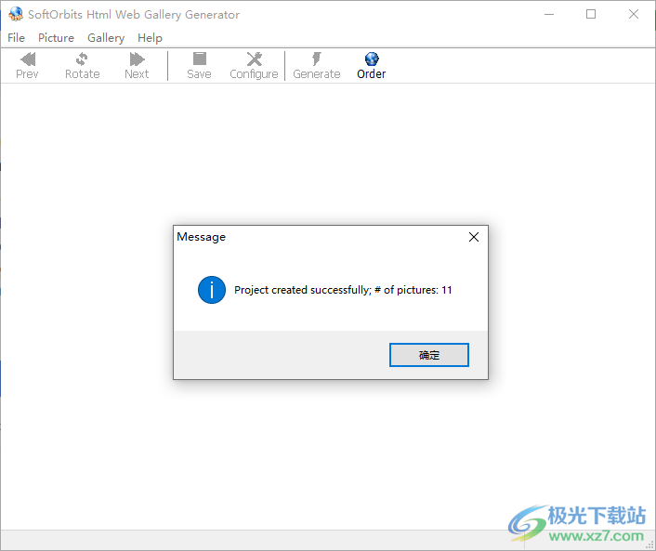Click the SoftOrbits app icon in title bar
656x551 pixels.
pos(16,14)
